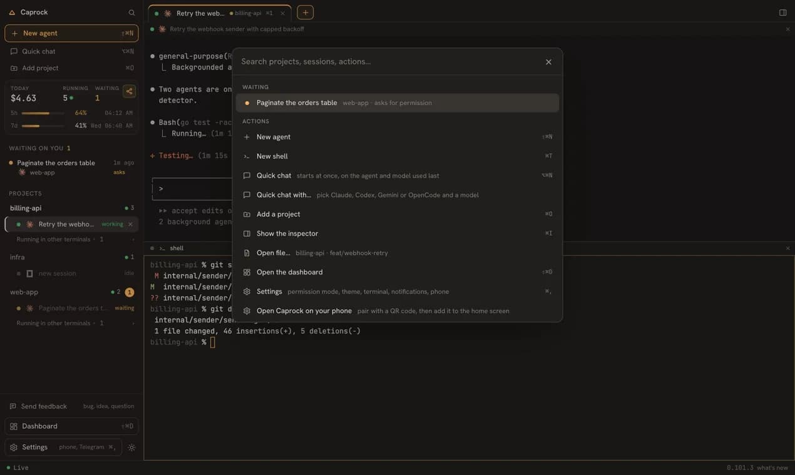Click the Caprock logo icon
The image size is (795, 475).
click(x=12, y=12)
